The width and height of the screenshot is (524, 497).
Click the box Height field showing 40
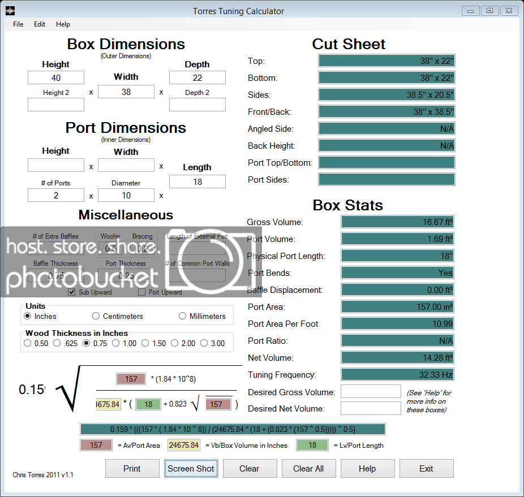(x=56, y=77)
